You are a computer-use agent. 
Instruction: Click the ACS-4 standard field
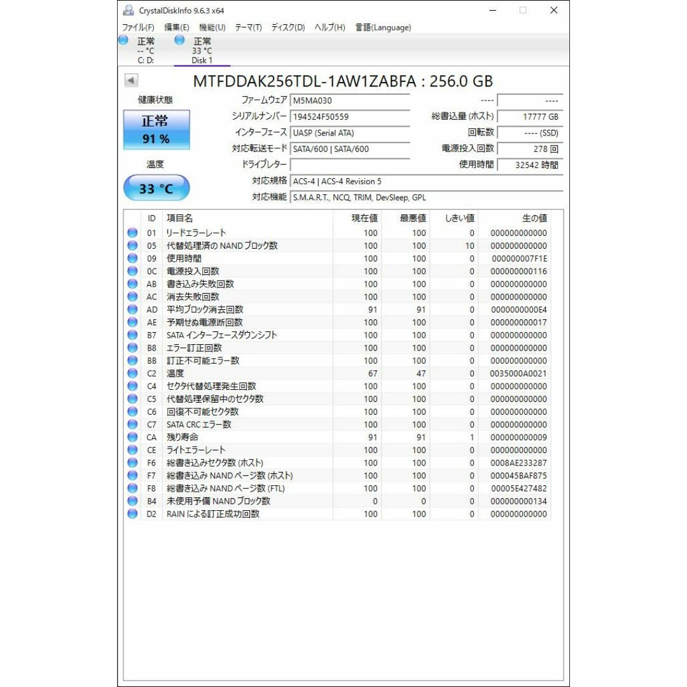tap(426, 181)
